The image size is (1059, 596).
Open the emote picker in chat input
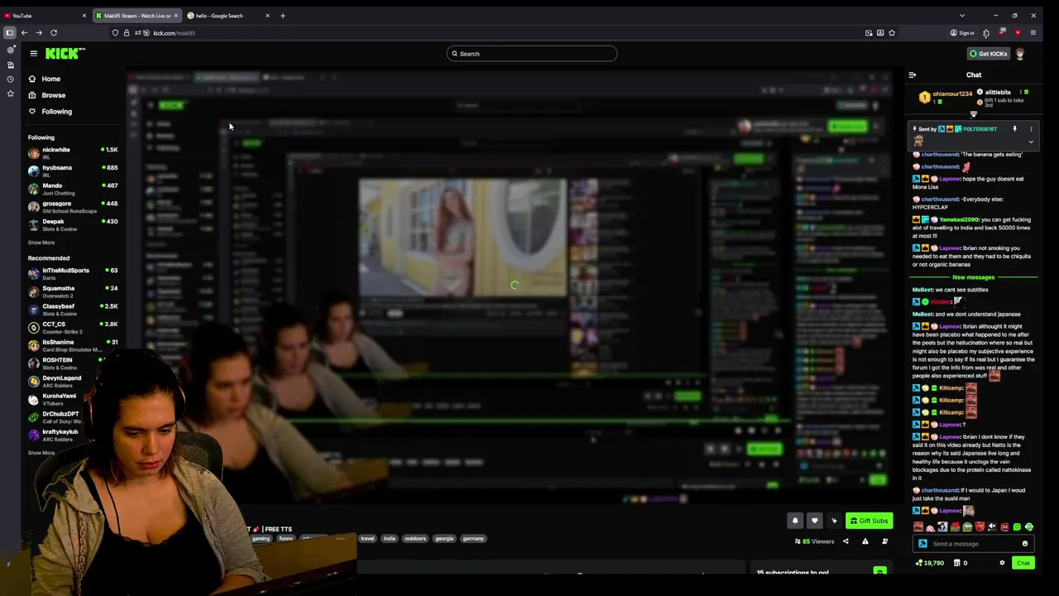tap(1025, 544)
